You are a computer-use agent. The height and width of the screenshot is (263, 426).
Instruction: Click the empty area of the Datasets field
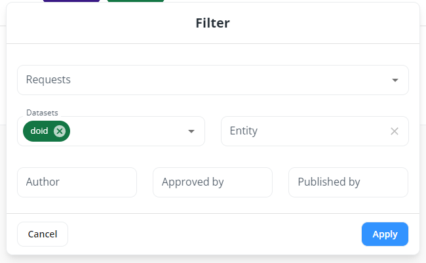click(x=125, y=131)
